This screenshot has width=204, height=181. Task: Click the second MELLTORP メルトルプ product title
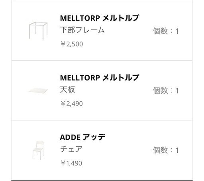pyautogui.click(x=100, y=77)
